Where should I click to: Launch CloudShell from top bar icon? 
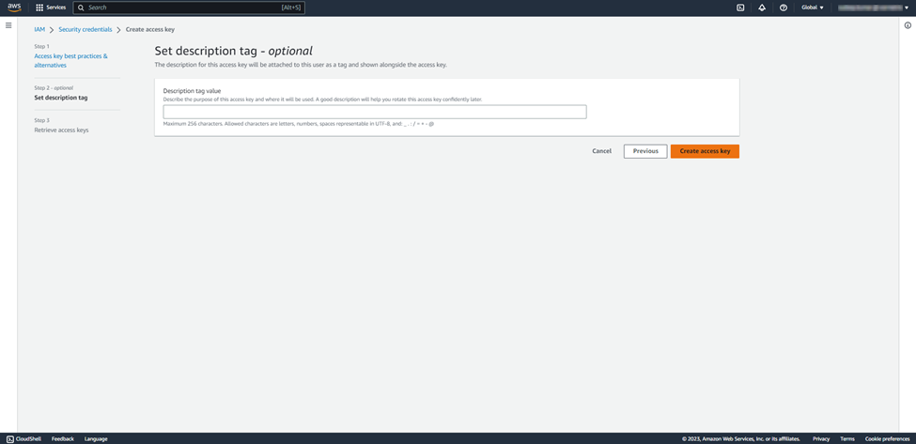pyautogui.click(x=740, y=8)
